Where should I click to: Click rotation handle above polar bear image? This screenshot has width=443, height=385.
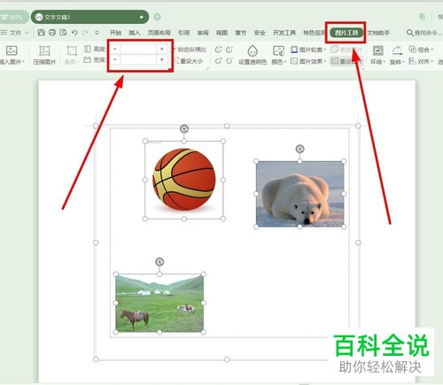[299, 149]
